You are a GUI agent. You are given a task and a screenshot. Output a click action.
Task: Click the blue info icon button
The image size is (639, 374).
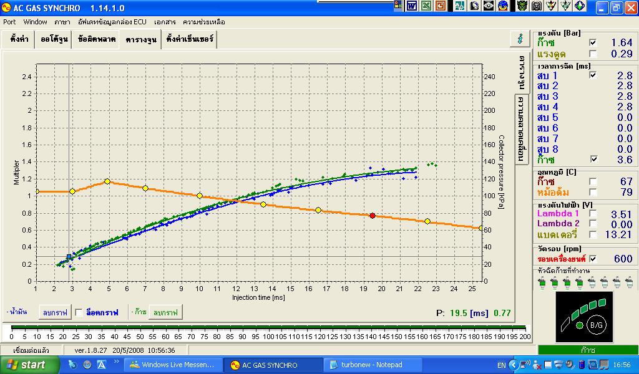point(519,39)
